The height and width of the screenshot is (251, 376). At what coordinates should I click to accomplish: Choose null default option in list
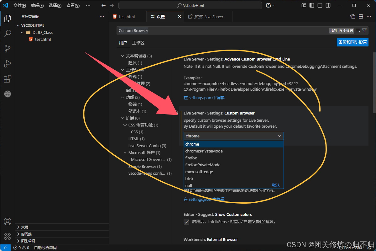[233, 185]
